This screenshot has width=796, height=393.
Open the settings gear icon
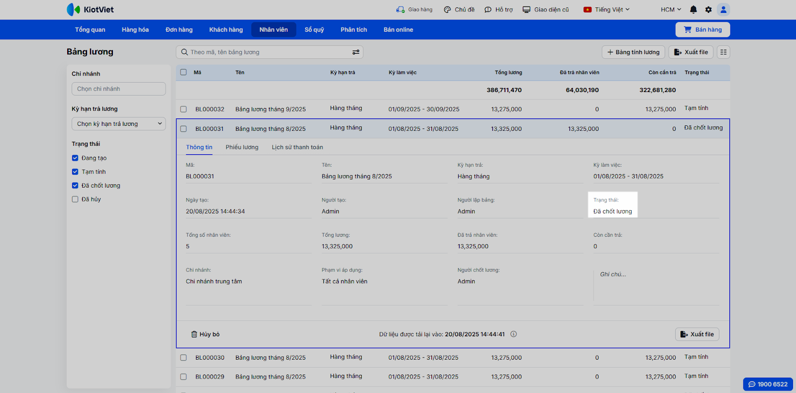click(x=708, y=9)
